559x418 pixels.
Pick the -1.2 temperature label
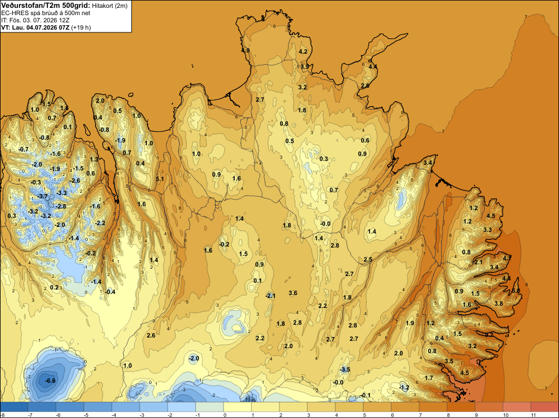point(404,387)
